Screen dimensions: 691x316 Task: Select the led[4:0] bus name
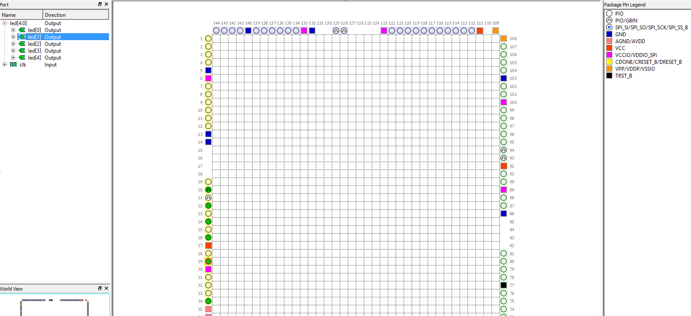click(x=18, y=23)
